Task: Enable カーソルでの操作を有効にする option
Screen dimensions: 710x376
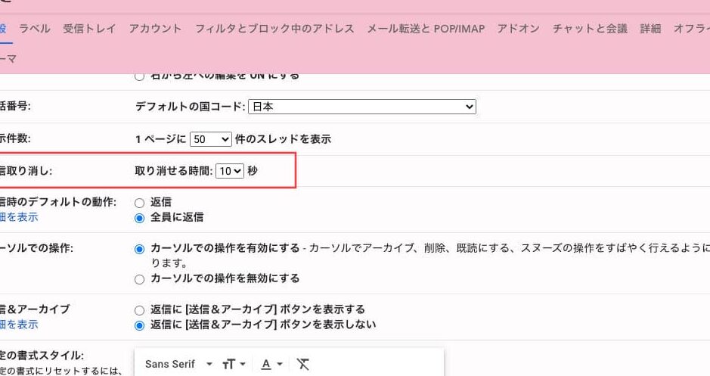Action: (139, 249)
